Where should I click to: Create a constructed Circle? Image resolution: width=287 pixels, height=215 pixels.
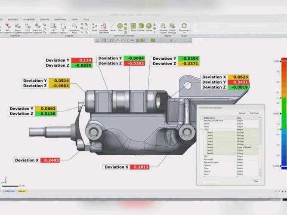click(x=120, y=28)
